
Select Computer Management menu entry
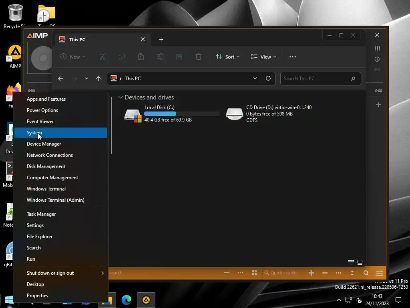coord(61,178)
